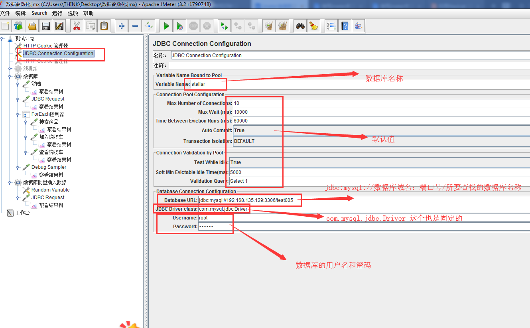Click the Start no pauses icon
Image resolution: width=530 pixels, height=328 pixels.
pos(180,26)
